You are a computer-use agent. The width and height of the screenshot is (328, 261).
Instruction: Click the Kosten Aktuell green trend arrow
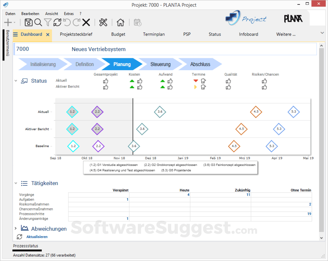pyautogui.click(x=132, y=81)
